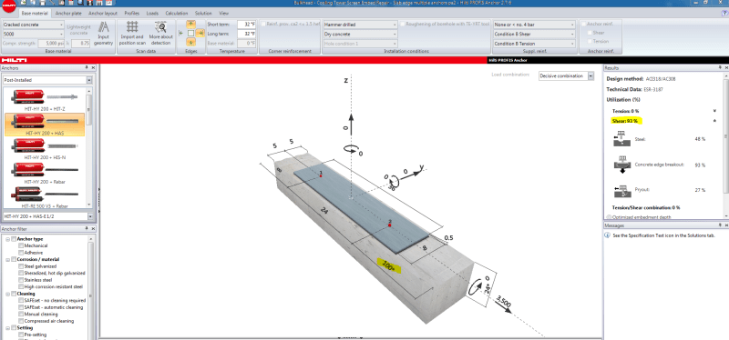Pin the Anchors panel

click(87, 67)
